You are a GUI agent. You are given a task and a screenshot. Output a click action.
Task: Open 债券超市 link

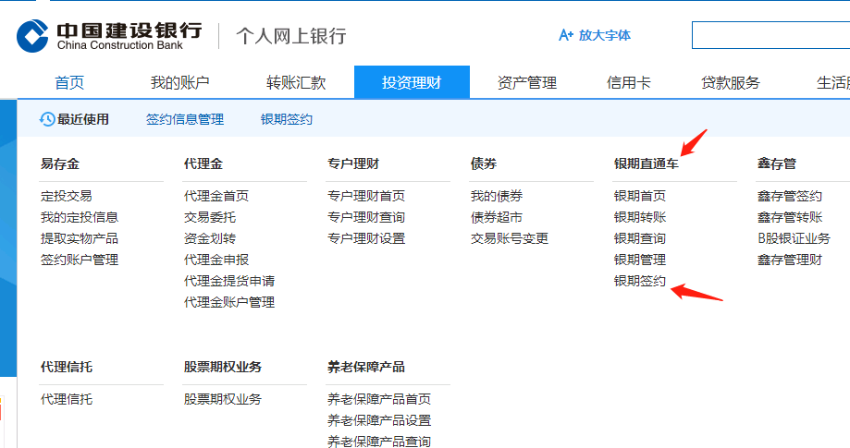(x=497, y=217)
